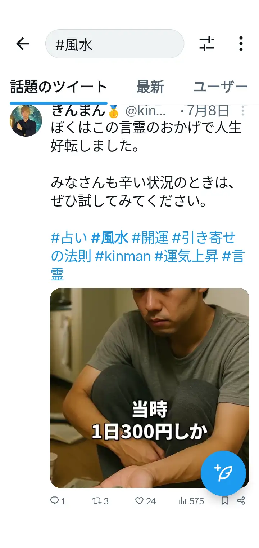Open tweet options three-dot menu
This screenshot has width=259, height=548.
pyautogui.click(x=243, y=111)
